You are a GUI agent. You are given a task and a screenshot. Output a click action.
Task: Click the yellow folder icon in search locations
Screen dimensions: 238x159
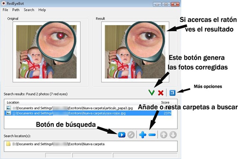click(8, 144)
